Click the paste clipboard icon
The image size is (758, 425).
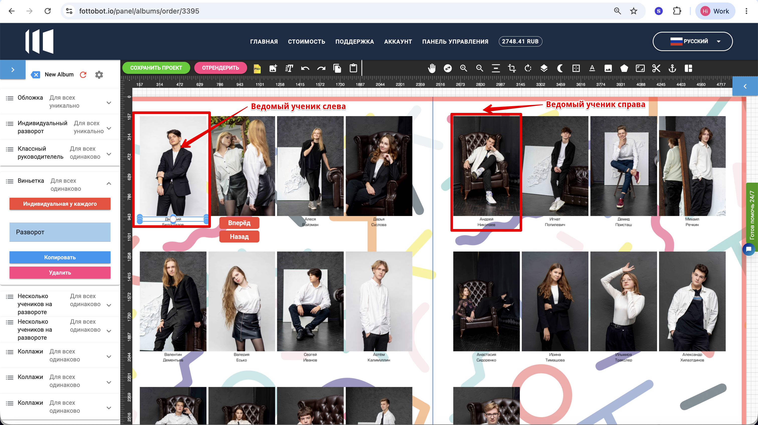(353, 69)
